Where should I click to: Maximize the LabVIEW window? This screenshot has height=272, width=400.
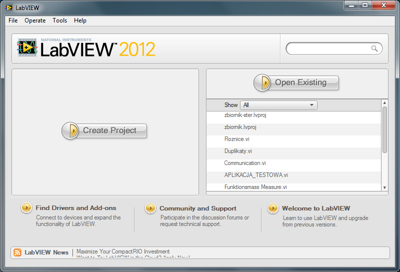365,5
